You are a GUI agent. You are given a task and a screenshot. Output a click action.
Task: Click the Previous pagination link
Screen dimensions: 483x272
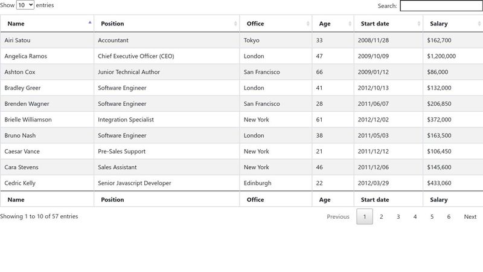pos(338,216)
